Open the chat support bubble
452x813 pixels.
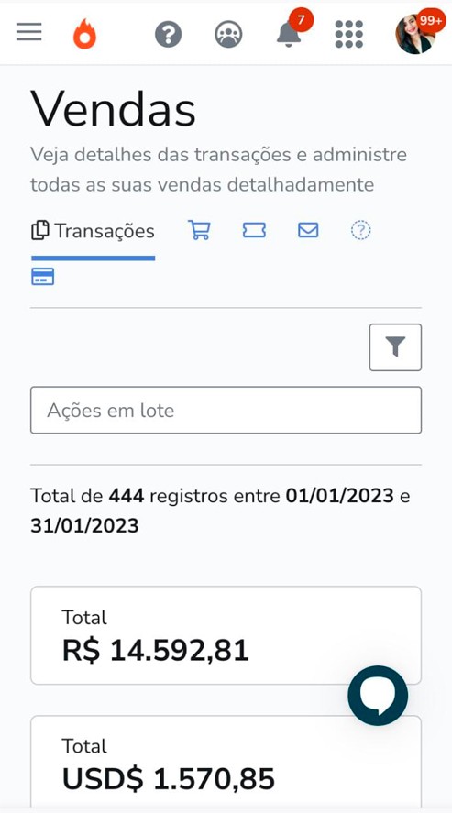click(x=378, y=696)
